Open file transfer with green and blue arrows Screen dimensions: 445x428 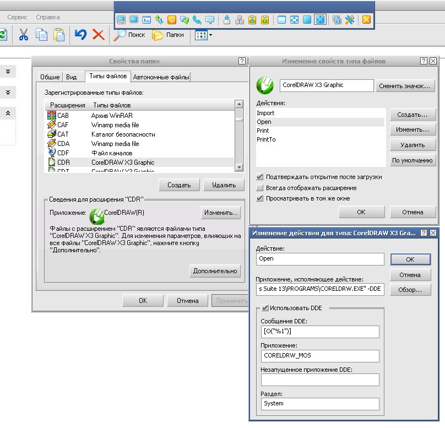tap(159, 20)
